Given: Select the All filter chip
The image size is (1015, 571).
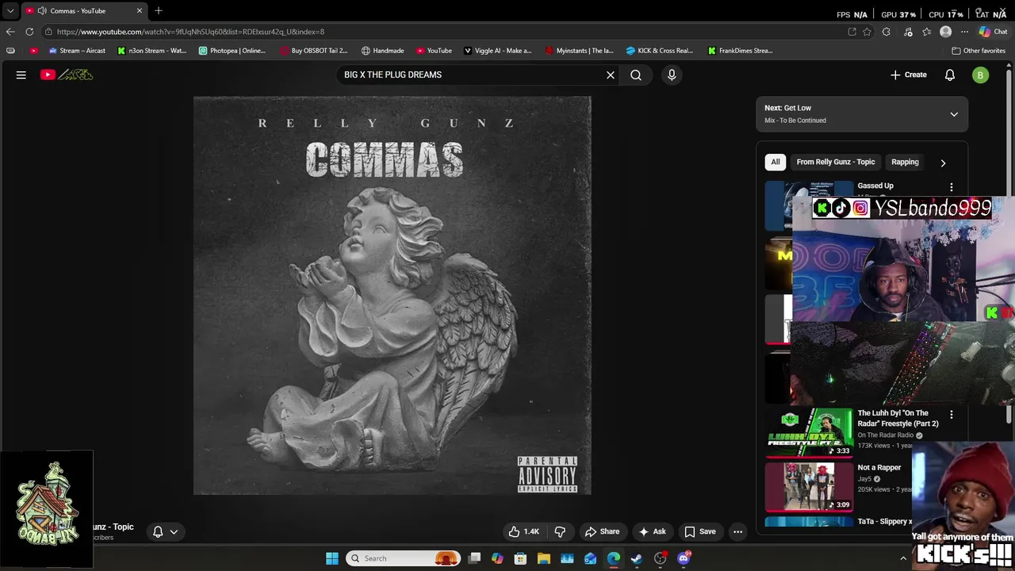Looking at the screenshot, I should click(x=776, y=162).
